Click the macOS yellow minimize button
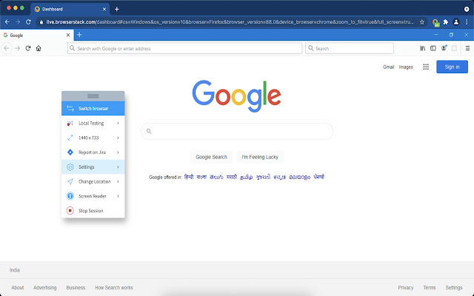The image size is (474, 296). [x=16, y=8]
